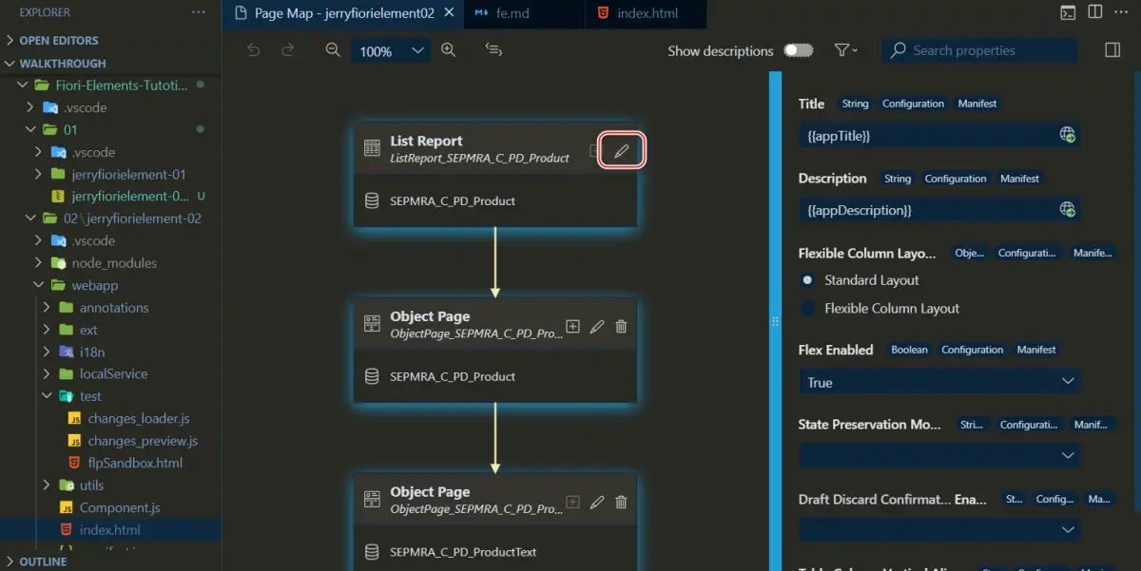Select index.html in the explorer tree
Image resolution: width=1141 pixels, height=571 pixels.
click(x=110, y=530)
